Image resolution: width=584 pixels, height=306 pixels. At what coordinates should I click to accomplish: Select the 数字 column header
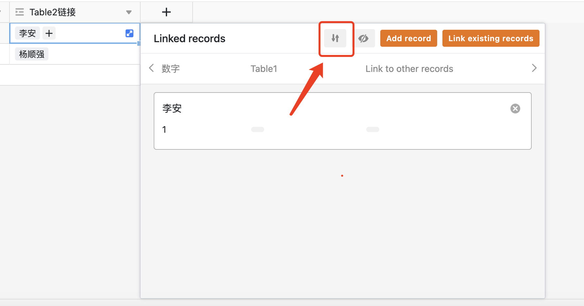point(171,69)
